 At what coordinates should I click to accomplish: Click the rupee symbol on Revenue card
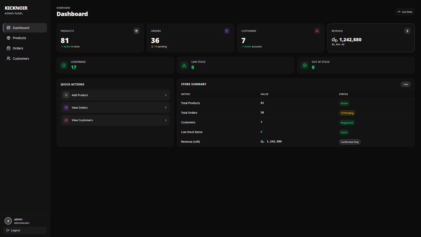click(x=335, y=40)
